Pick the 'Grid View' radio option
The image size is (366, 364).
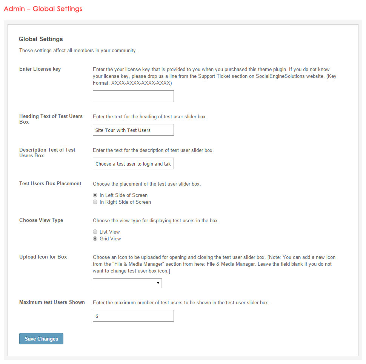(x=95, y=239)
